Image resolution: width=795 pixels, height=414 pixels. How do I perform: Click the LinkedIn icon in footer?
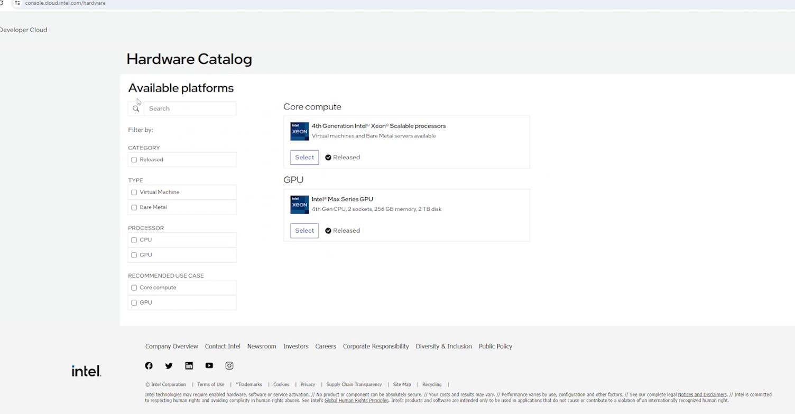tap(189, 366)
